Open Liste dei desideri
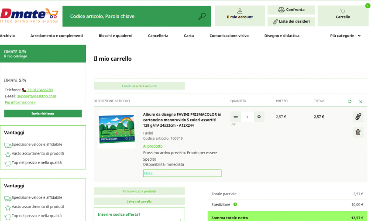371x221 pixels. [291, 21]
